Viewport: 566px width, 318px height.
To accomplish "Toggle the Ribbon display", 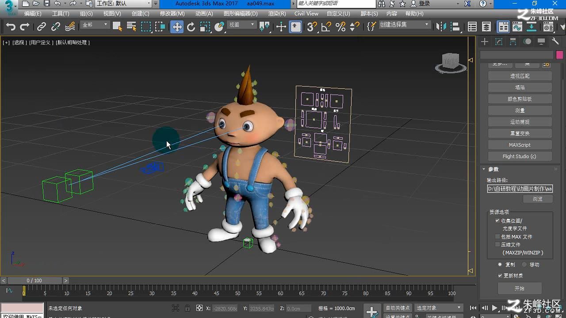I will click(x=504, y=27).
